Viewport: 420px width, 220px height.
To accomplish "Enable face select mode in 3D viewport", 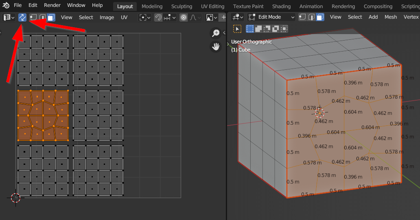I will click(320, 17).
